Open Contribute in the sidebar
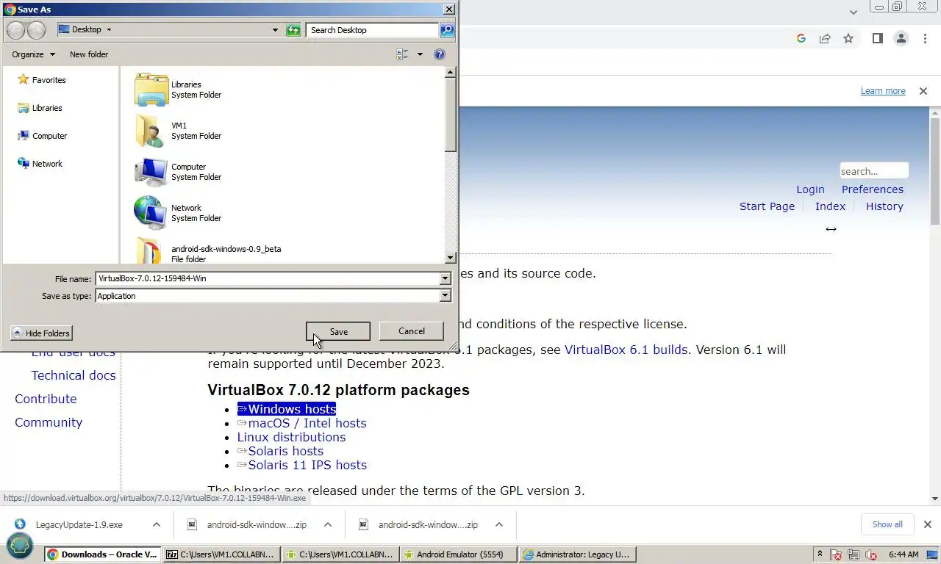The height and width of the screenshot is (564, 941). pyautogui.click(x=46, y=399)
